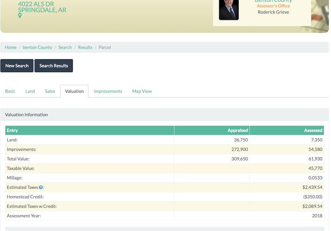
Task: Click the Parcel breadcrumb text
Action: [x=105, y=47]
